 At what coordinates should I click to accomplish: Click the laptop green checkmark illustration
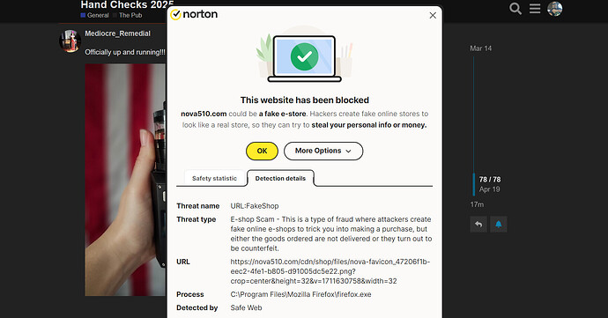pyautogui.click(x=304, y=57)
